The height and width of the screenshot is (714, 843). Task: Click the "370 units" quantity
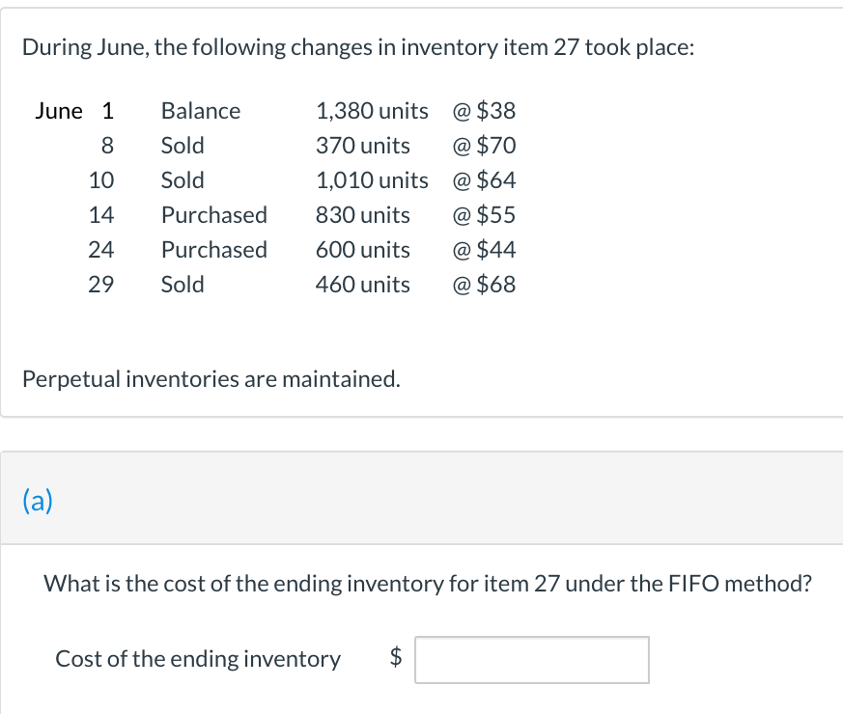pos(363,146)
